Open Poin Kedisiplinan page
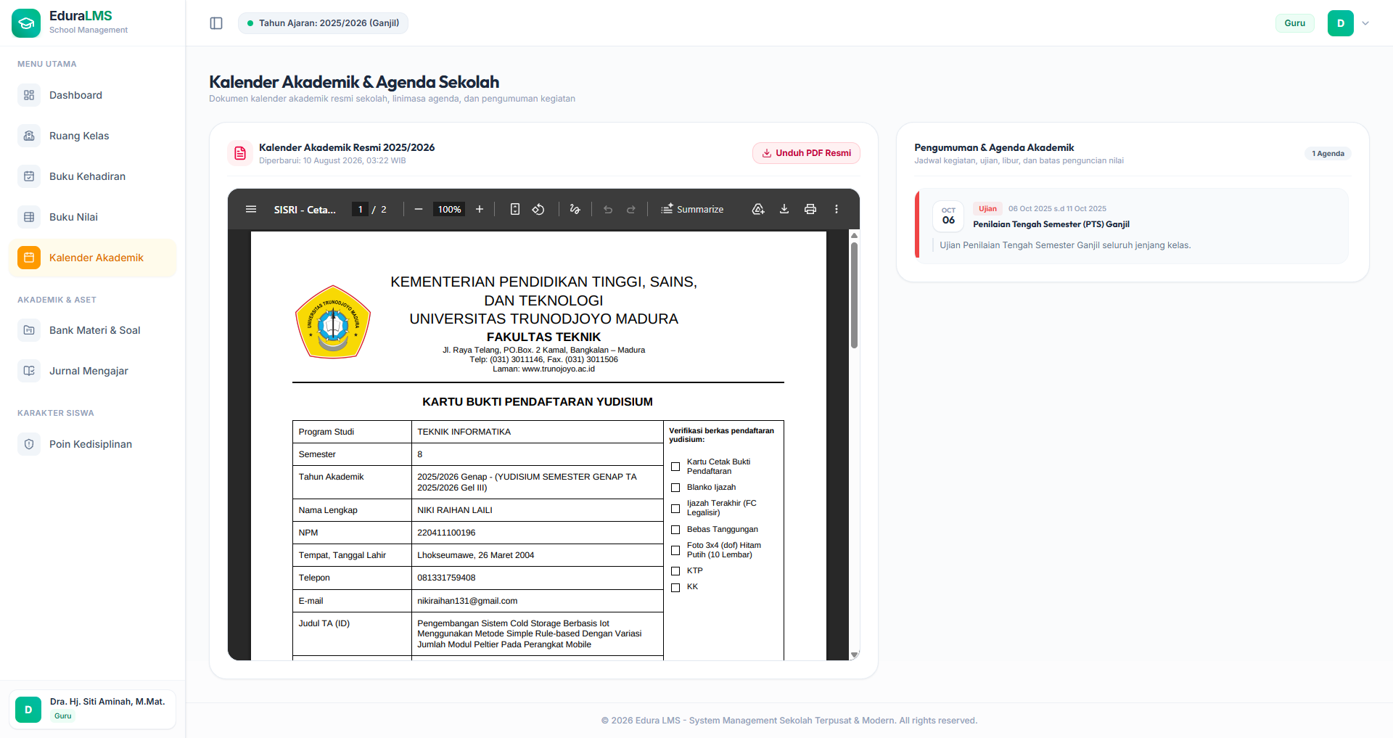This screenshot has height=738, width=1393. click(93, 444)
